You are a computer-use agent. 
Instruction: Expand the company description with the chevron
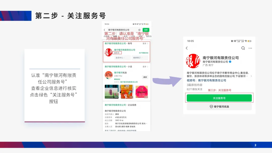click(251, 76)
